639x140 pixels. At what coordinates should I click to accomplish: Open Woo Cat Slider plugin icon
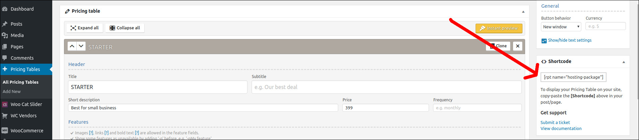click(5, 104)
